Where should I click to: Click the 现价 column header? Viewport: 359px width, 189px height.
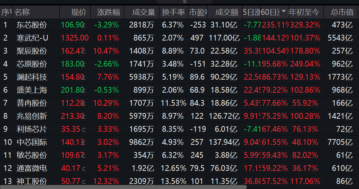[x=79, y=12]
